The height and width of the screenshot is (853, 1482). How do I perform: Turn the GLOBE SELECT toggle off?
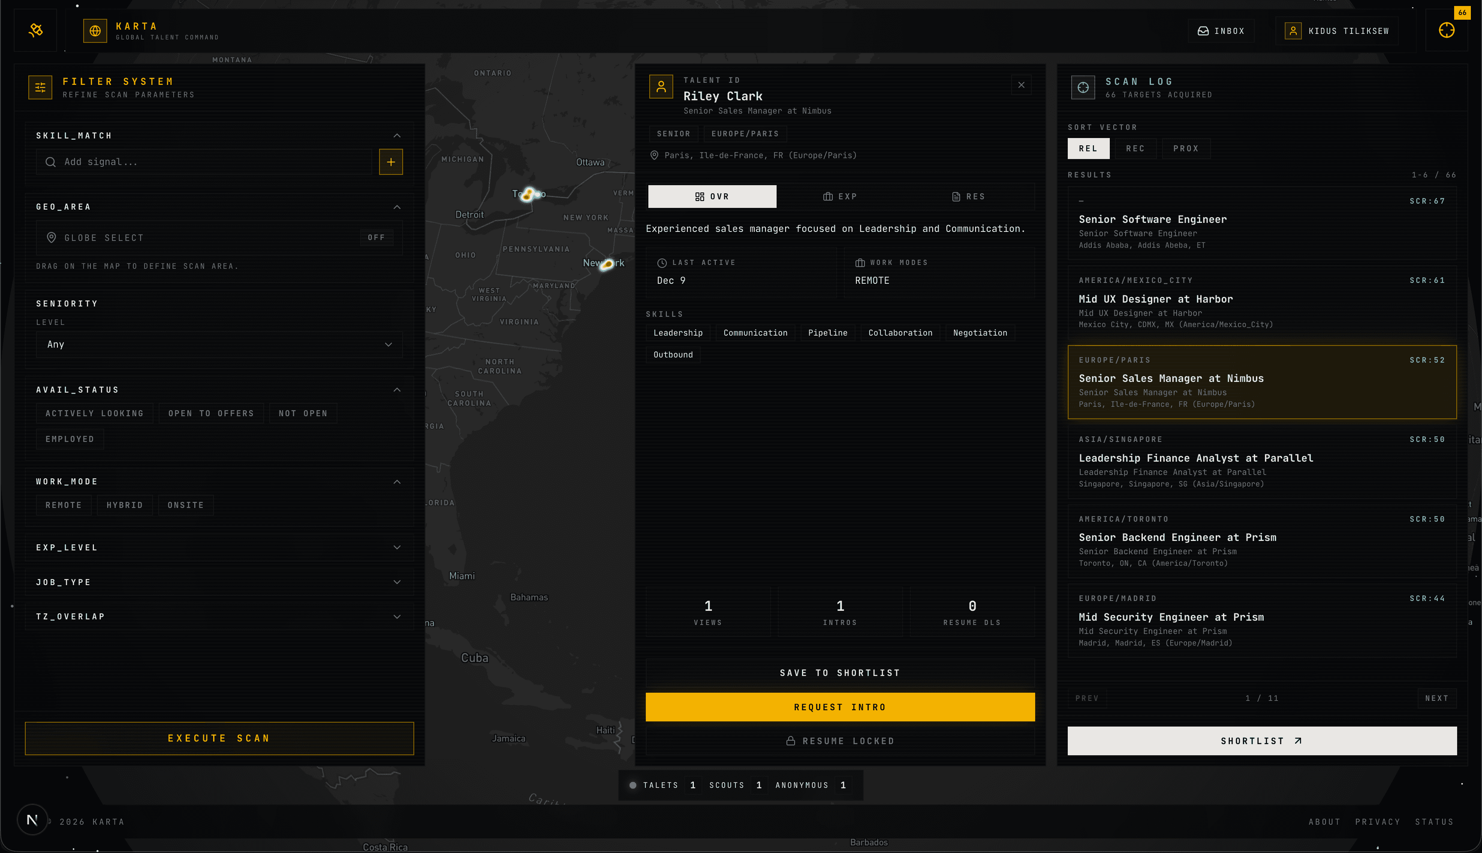[376, 237]
